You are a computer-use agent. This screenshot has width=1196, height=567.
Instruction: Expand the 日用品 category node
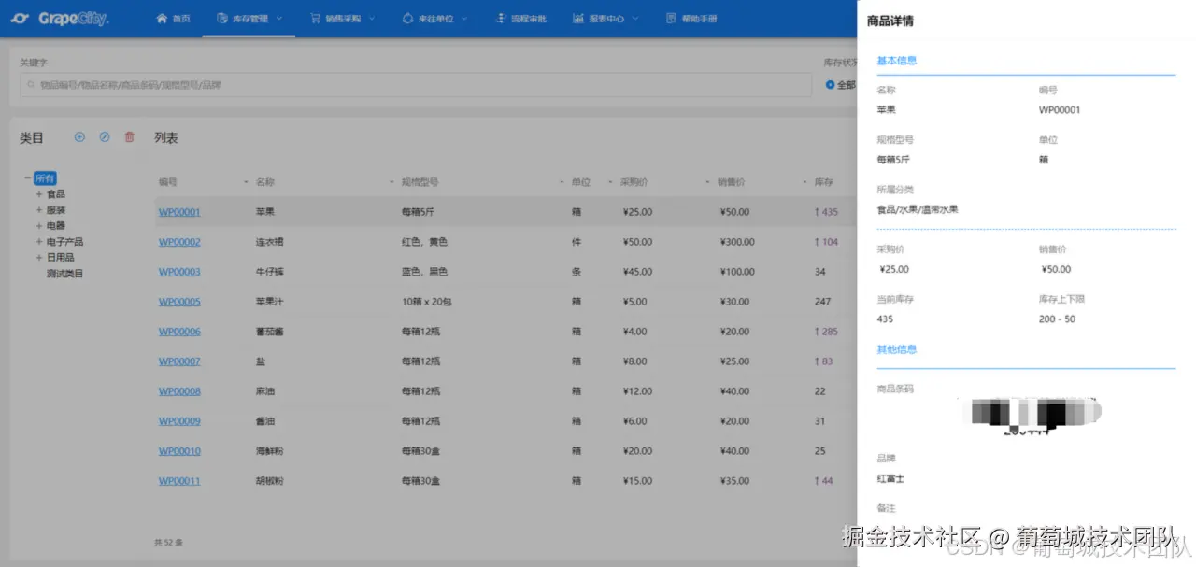(39, 258)
